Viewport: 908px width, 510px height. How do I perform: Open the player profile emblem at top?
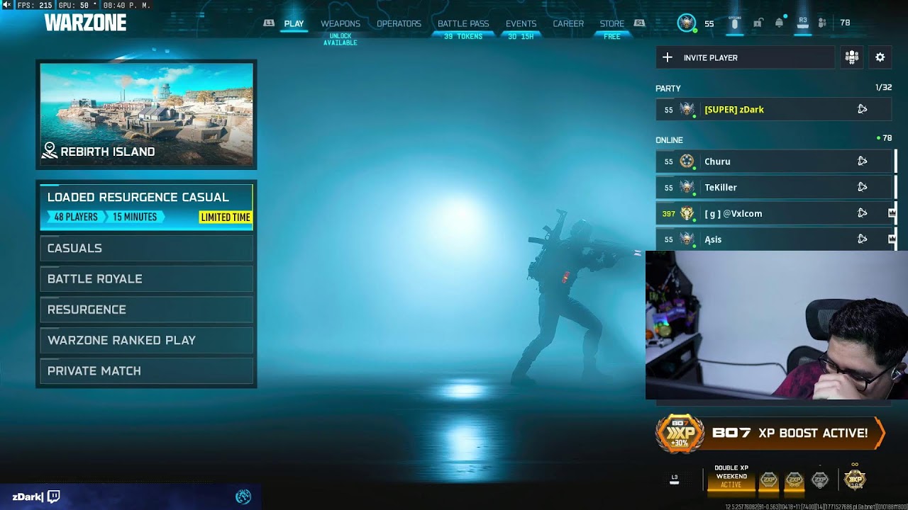point(687,23)
